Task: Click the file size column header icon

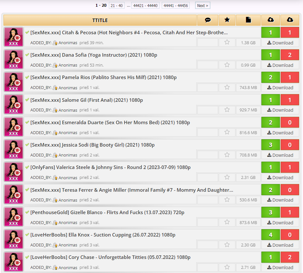Action: pyautogui.click(x=248, y=20)
